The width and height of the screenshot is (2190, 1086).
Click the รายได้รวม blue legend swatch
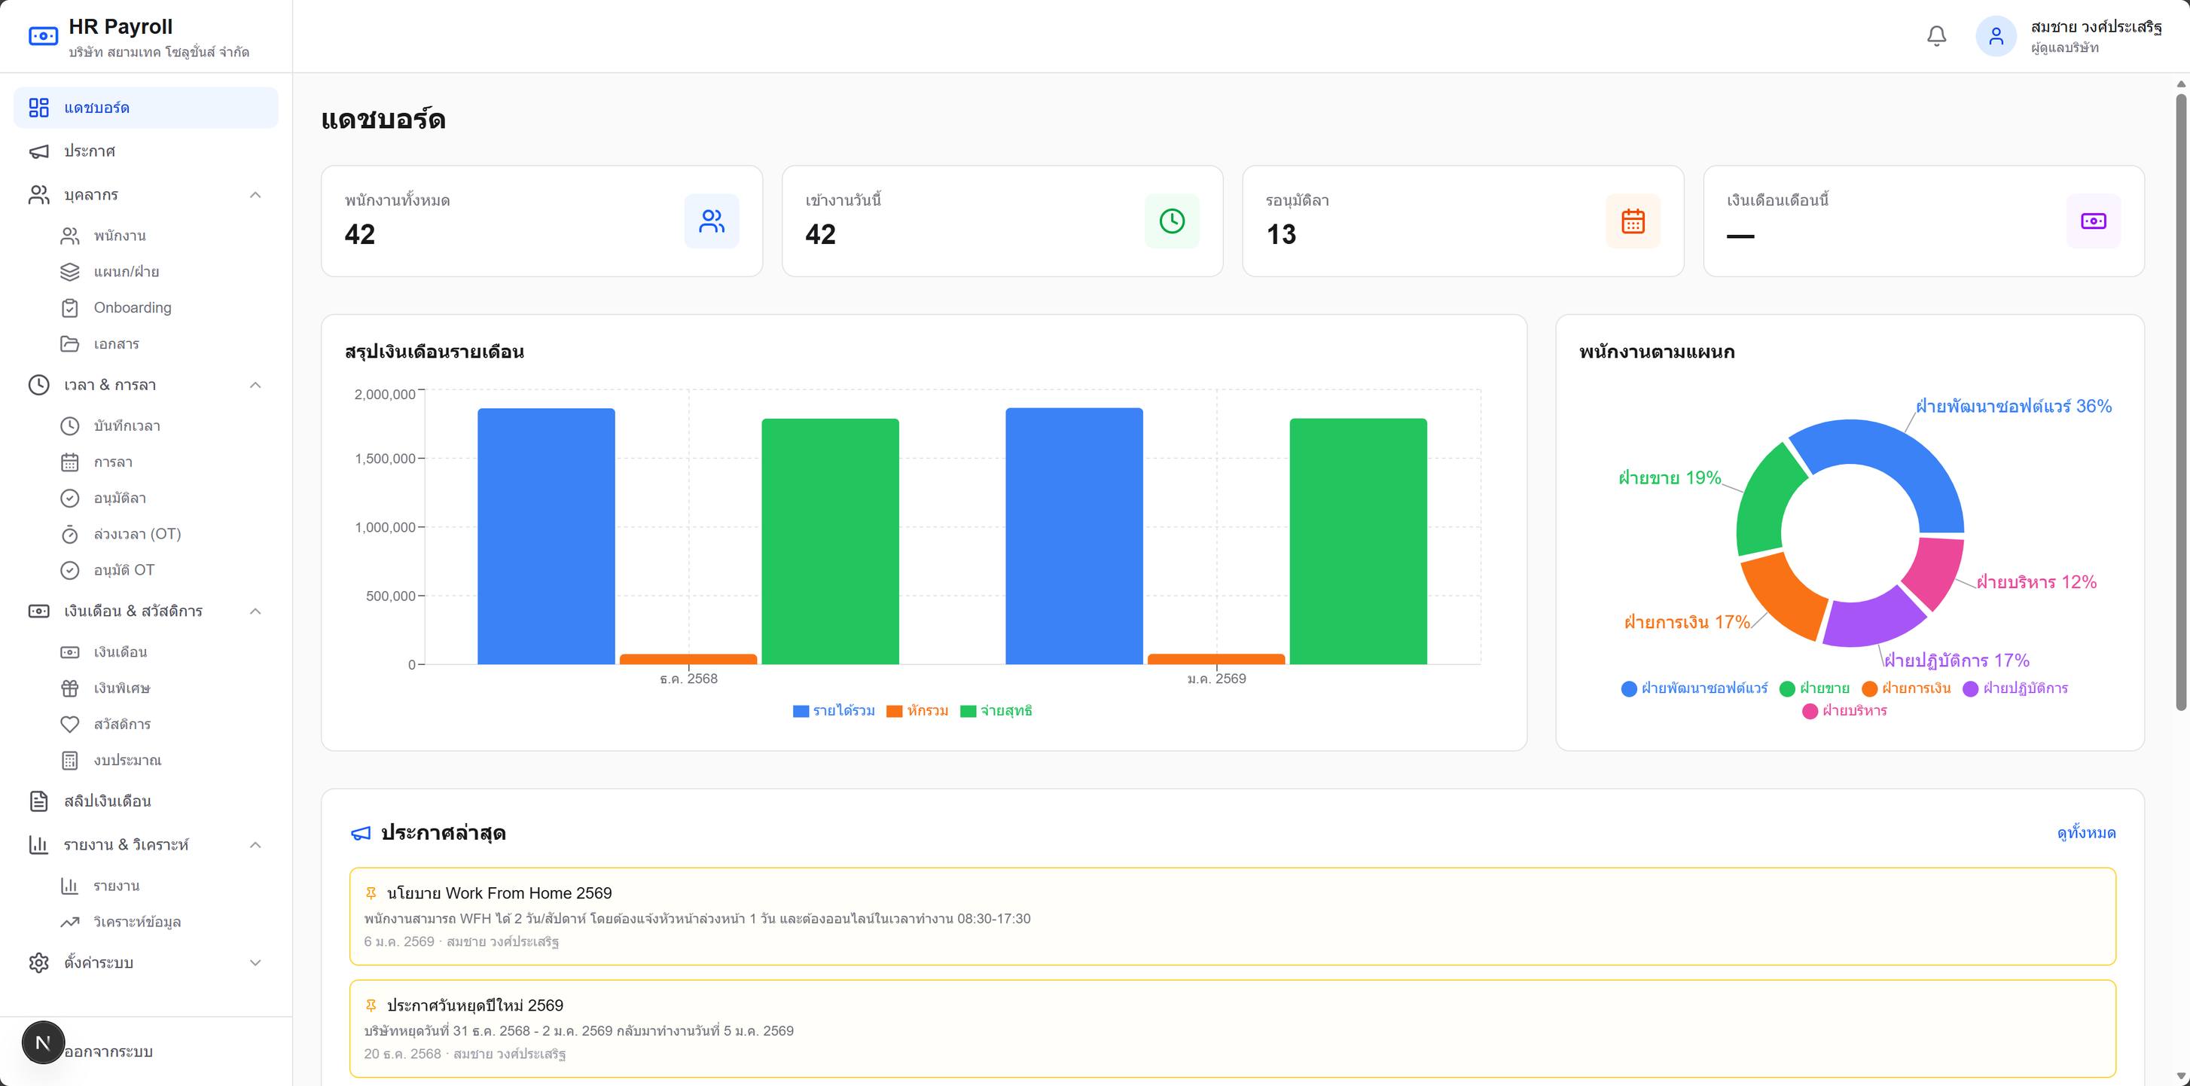[800, 712]
